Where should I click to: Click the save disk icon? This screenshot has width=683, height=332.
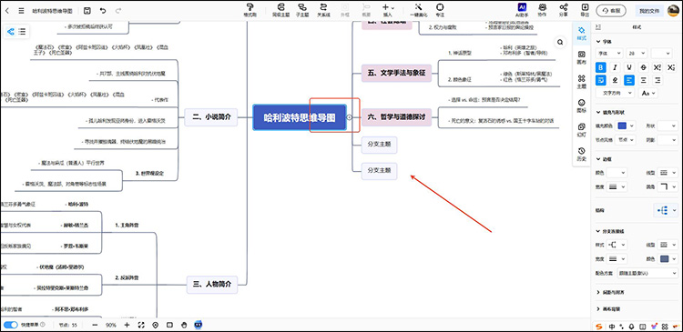pyautogui.click(x=87, y=10)
